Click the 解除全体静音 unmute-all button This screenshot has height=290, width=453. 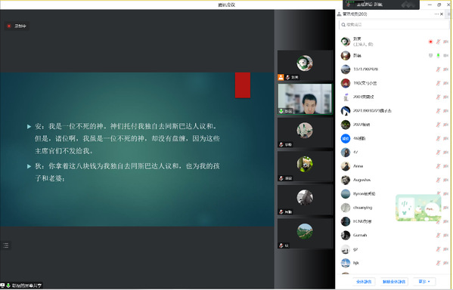coord(394,282)
